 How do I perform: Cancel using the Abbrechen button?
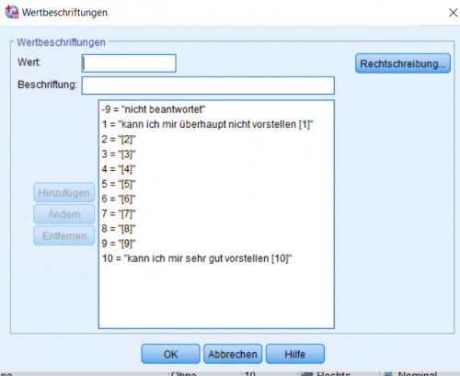click(x=233, y=354)
